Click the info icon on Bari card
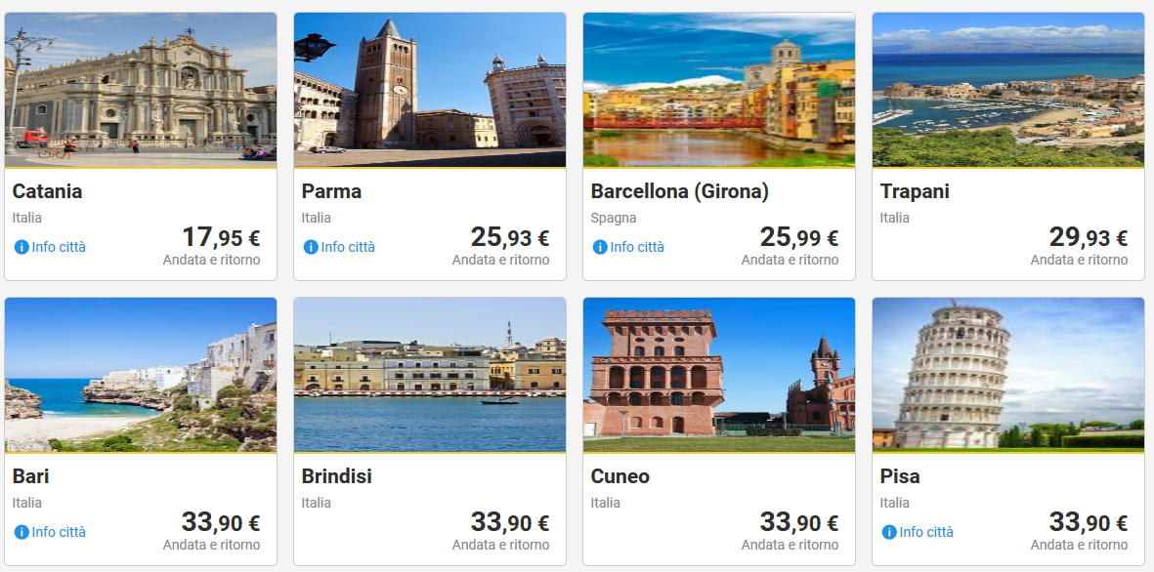This screenshot has height=572, width=1154. [21, 532]
